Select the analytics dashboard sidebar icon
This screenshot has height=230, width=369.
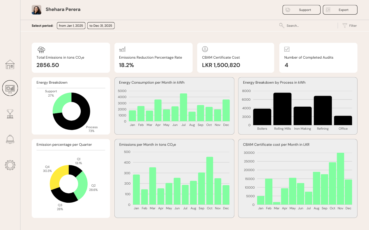click(x=10, y=88)
